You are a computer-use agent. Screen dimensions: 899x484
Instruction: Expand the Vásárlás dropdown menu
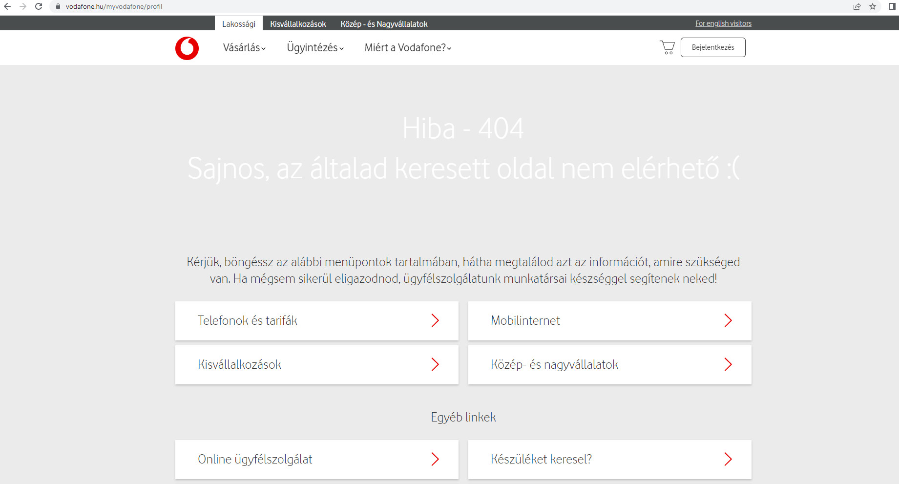pyautogui.click(x=244, y=48)
